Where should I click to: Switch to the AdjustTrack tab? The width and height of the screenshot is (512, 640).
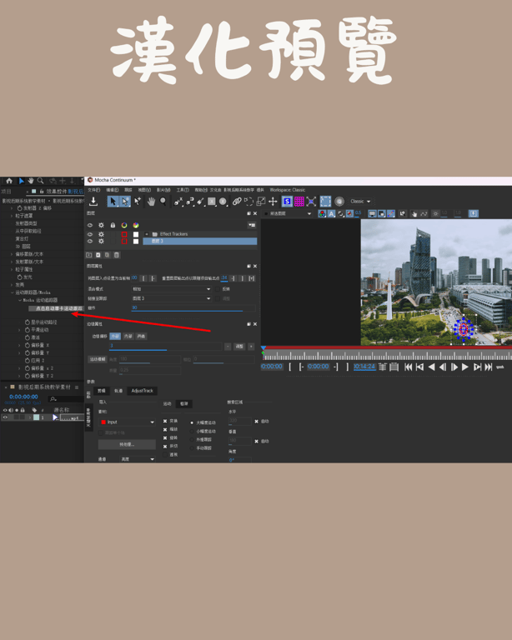(142, 391)
